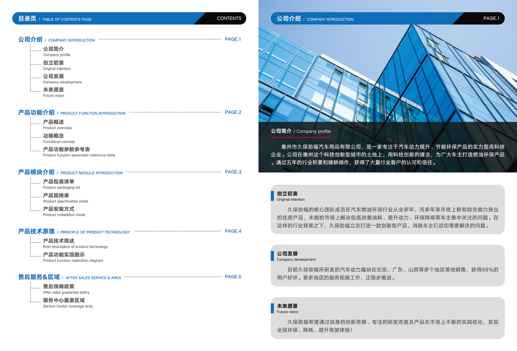The width and height of the screenshot is (517, 351).
Task: Click the 服务中心覆盖区域 entry
Action: (x=64, y=300)
